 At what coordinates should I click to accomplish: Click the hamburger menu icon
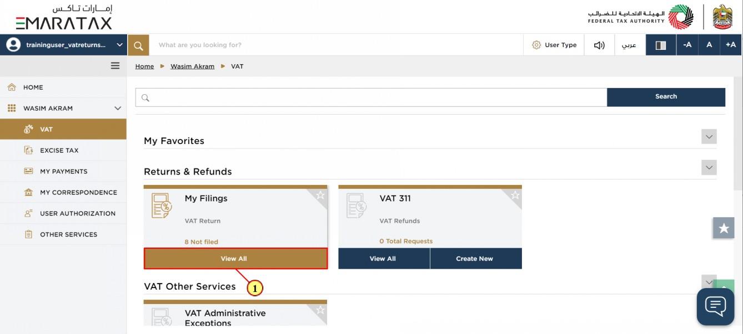tap(115, 65)
